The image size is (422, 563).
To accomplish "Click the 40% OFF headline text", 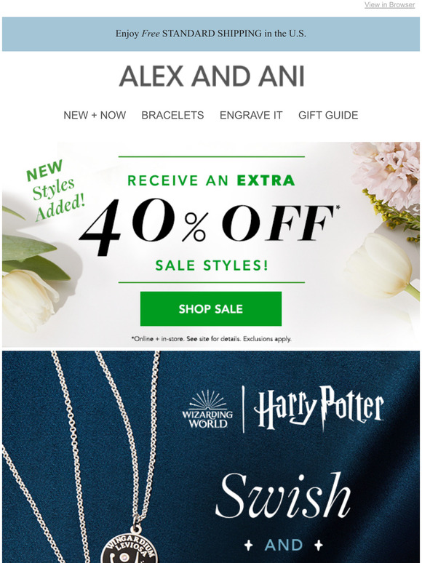I will coord(210,226).
